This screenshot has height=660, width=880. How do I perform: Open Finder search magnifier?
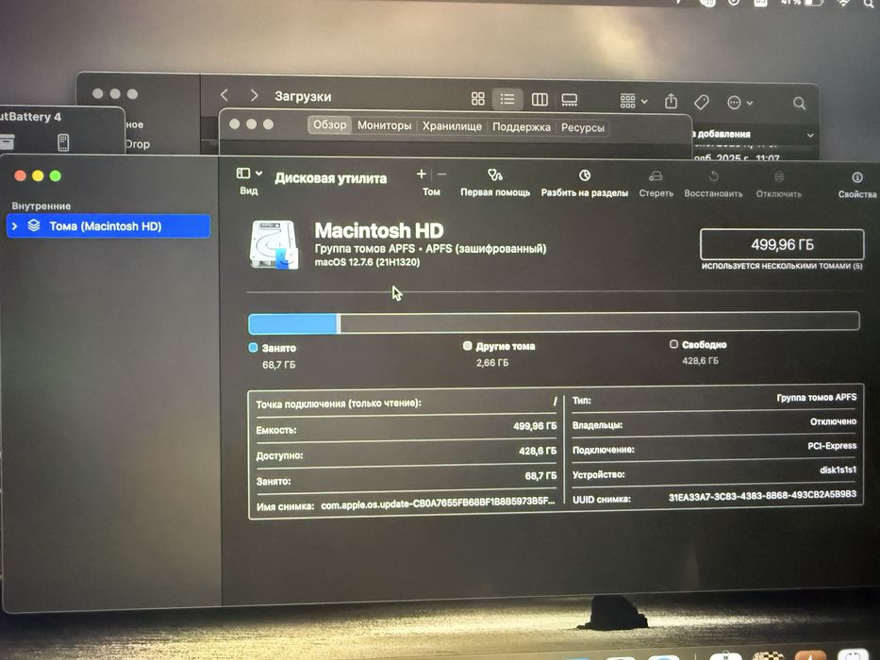(800, 104)
